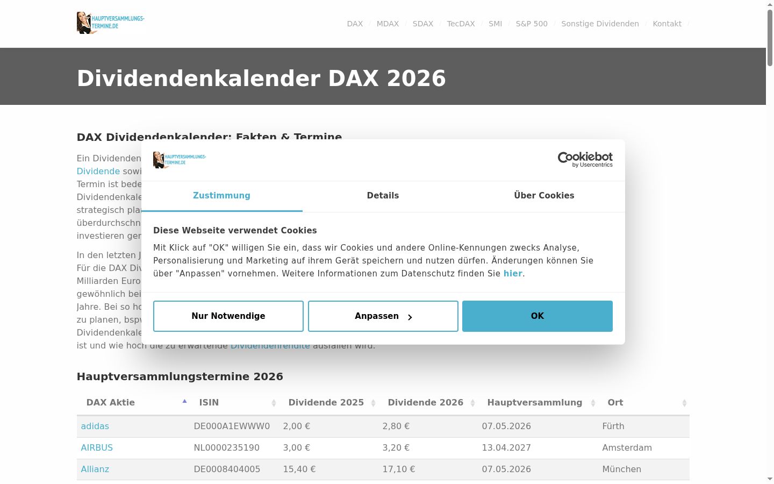Click the Cookiebot by Usercentrics logo

(585, 159)
